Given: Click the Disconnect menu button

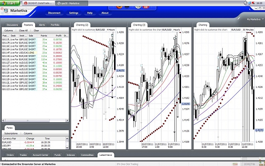Looking at the screenshot, I should tap(54, 13).
